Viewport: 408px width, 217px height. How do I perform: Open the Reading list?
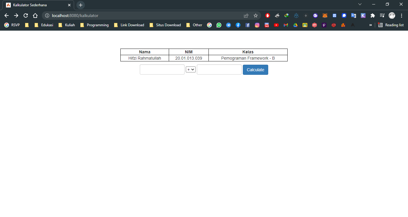point(391,25)
